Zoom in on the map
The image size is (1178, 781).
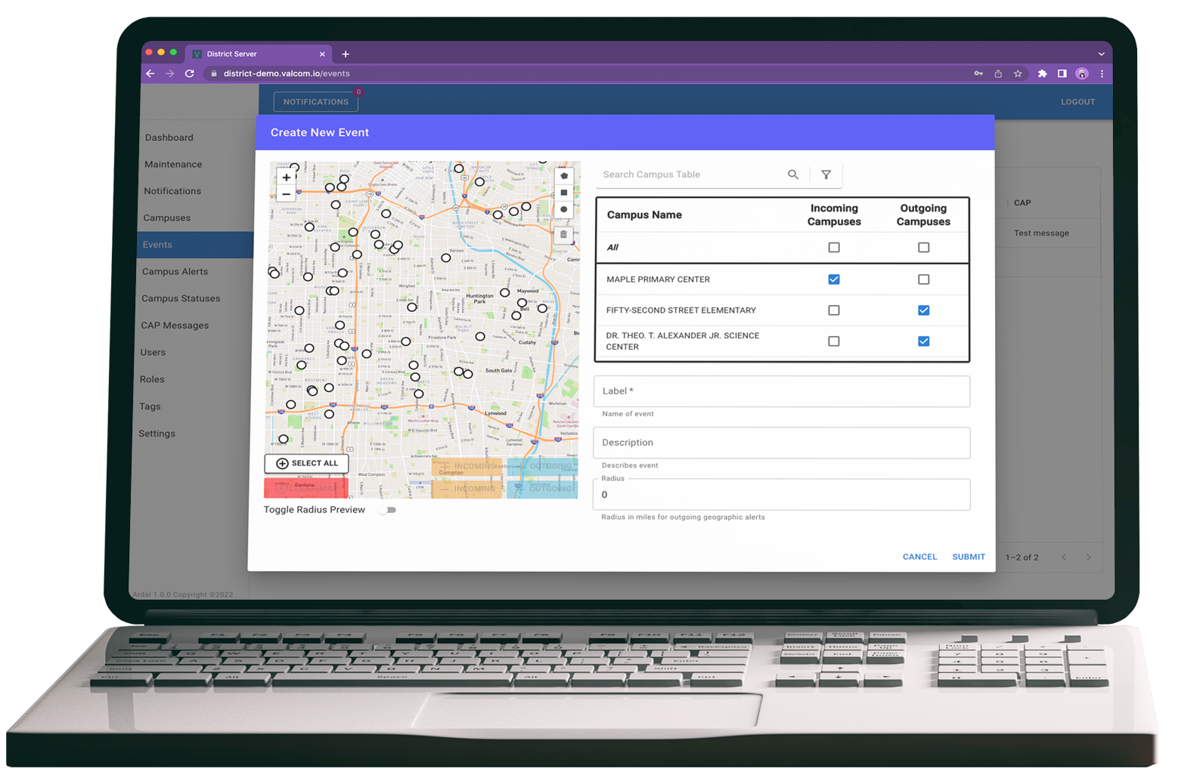tap(287, 177)
